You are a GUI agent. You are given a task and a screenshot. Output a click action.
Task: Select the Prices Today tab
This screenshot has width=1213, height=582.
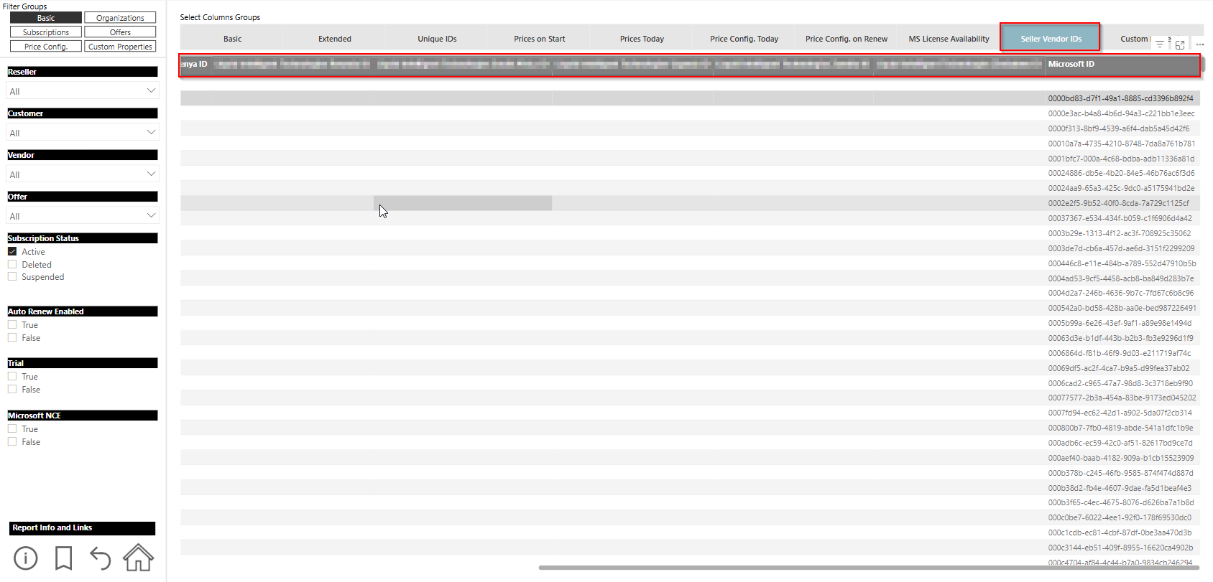point(642,39)
